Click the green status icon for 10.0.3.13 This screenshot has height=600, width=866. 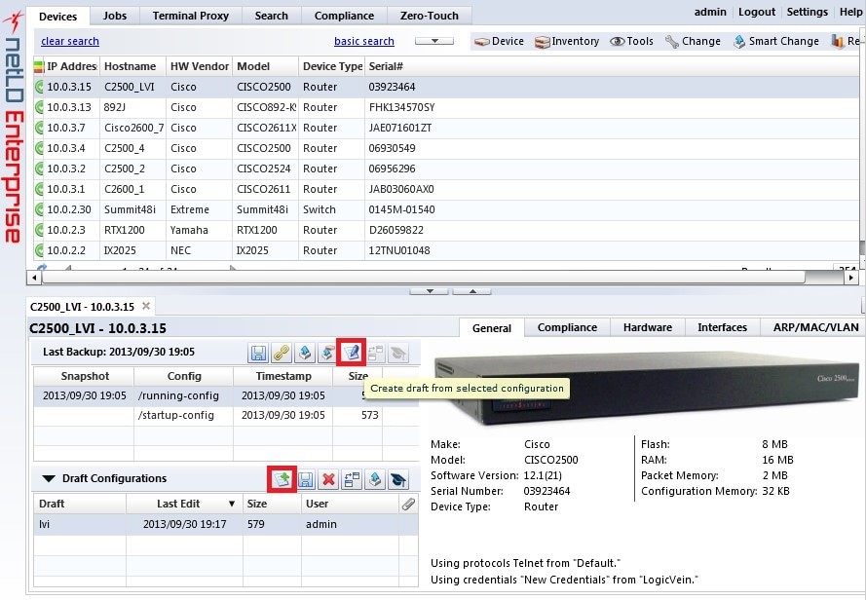click(39, 107)
